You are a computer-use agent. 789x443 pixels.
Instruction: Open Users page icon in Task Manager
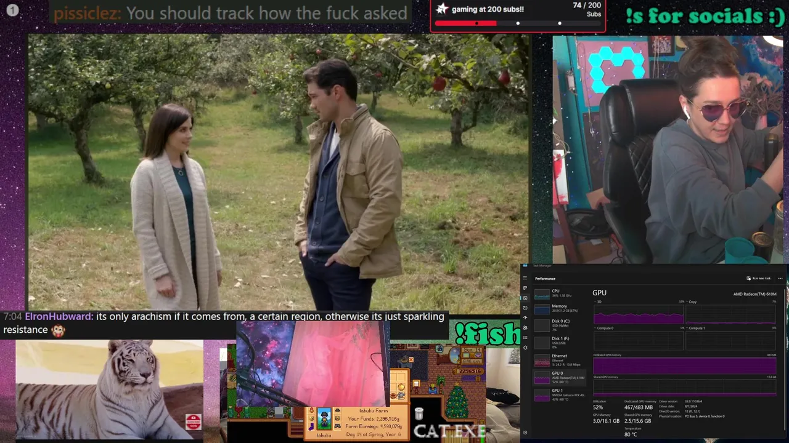[x=525, y=327]
